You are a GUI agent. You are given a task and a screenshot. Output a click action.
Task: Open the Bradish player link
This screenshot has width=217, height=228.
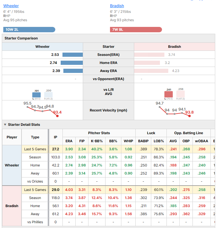(x=117, y=6)
